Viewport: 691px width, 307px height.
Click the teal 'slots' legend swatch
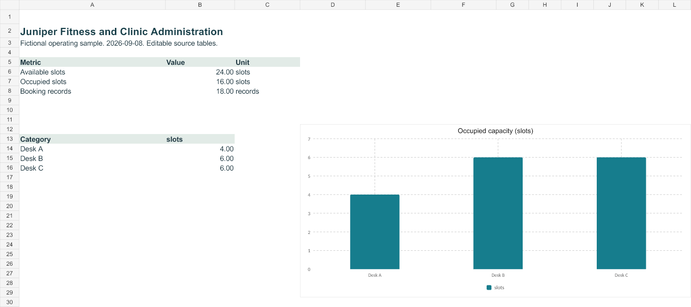[x=489, y=287]
